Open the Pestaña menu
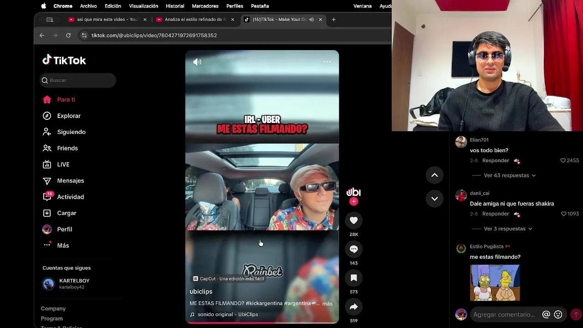 coord(260,6)
